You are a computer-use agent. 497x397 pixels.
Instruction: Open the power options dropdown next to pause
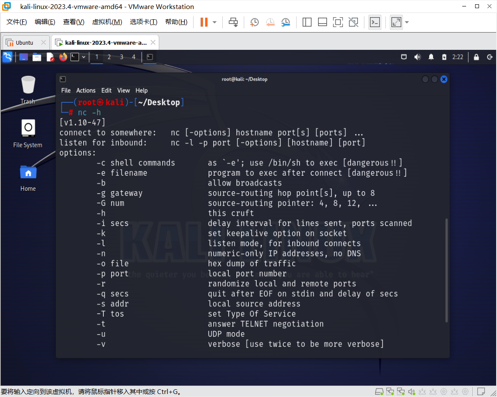coord(215,22)
